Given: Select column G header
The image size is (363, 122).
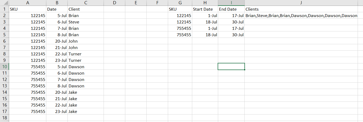Looking at the screenshot, I should click(x=180, y=3).
